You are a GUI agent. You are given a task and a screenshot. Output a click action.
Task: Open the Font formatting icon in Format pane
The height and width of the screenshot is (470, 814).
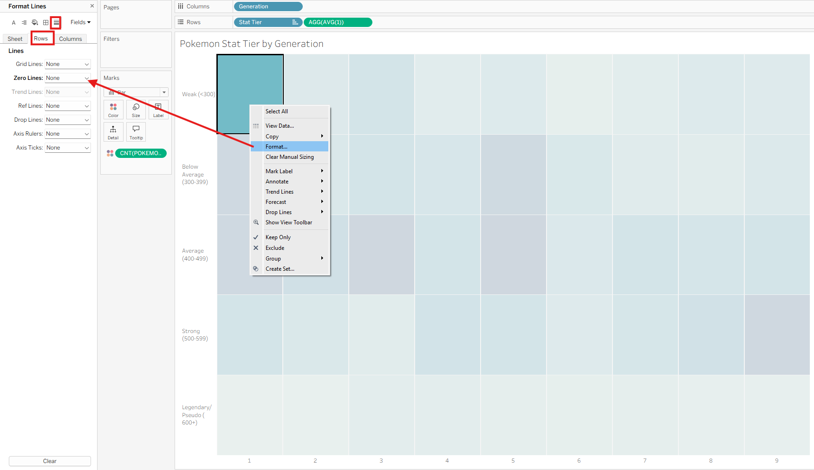(x=13, y=22)
